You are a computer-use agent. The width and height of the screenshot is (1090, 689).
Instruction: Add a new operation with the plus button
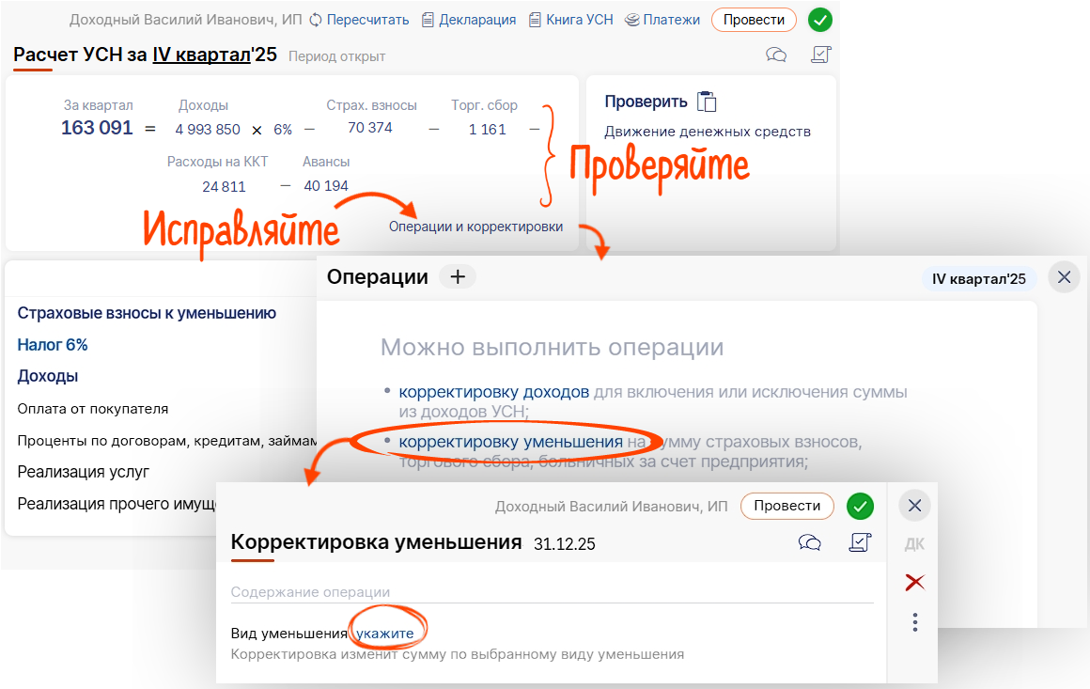click(458, 276)
